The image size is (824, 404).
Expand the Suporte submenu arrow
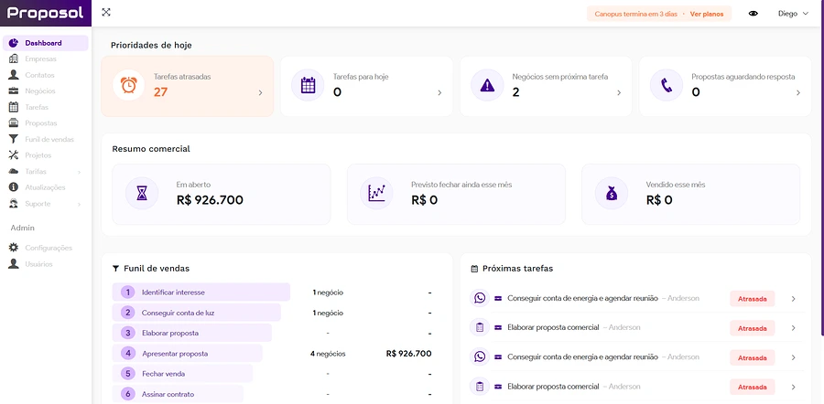80,204
